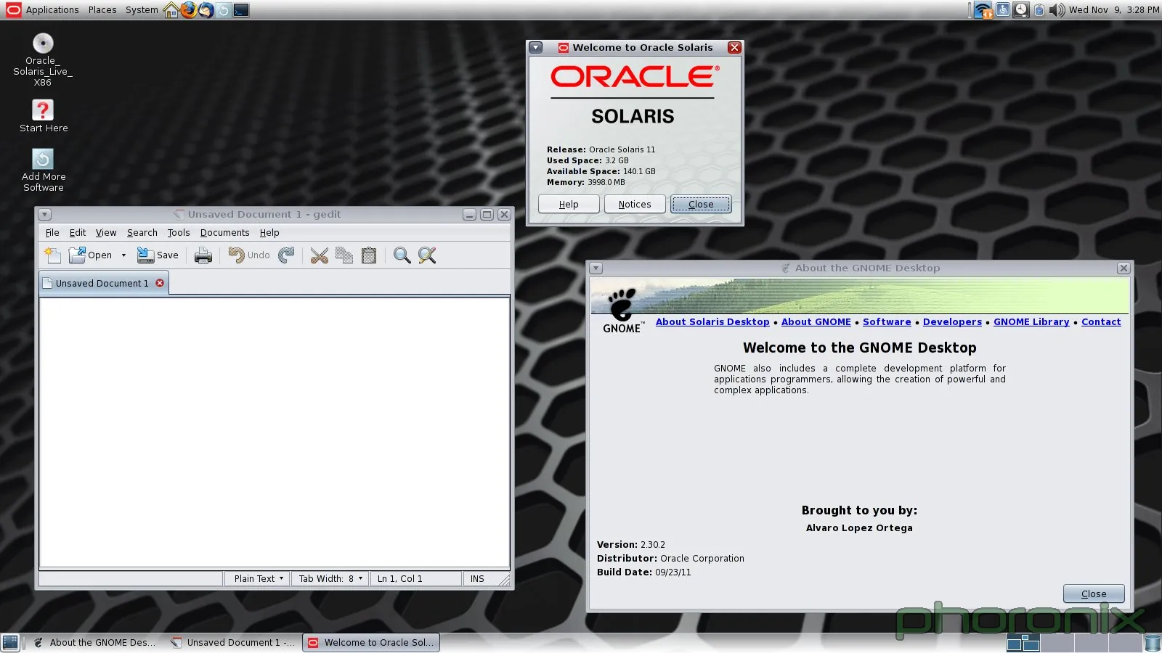The image size is (1162, 653).
Task: Open the Trash applet in the bottom panel
Action: pos(1153,642)
